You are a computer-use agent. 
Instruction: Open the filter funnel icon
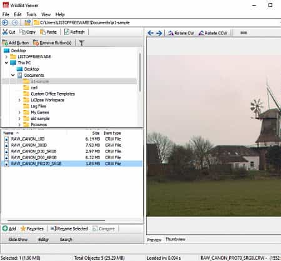[81, 43]
